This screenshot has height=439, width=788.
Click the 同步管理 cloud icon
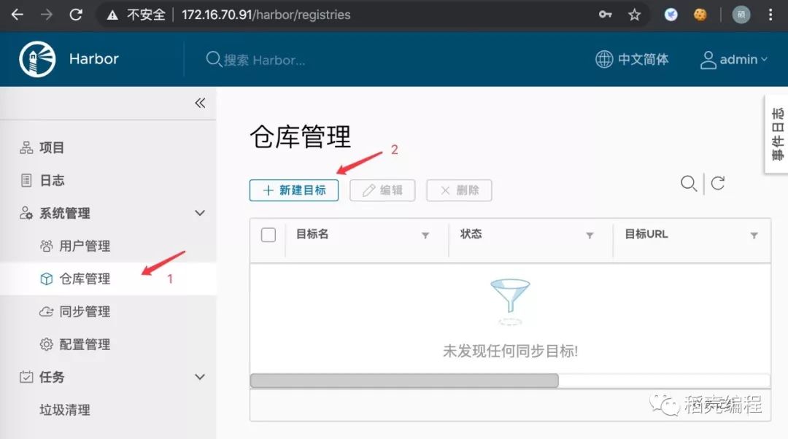[x=46, y=311]
